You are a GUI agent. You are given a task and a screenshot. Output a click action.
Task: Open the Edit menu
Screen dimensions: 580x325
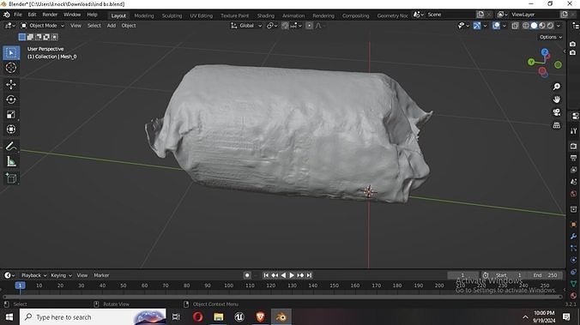(x=33, y=15)
